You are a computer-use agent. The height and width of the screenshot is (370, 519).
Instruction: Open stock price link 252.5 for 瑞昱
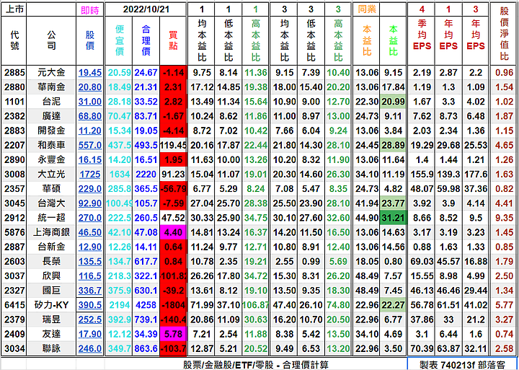pos(90,320)
